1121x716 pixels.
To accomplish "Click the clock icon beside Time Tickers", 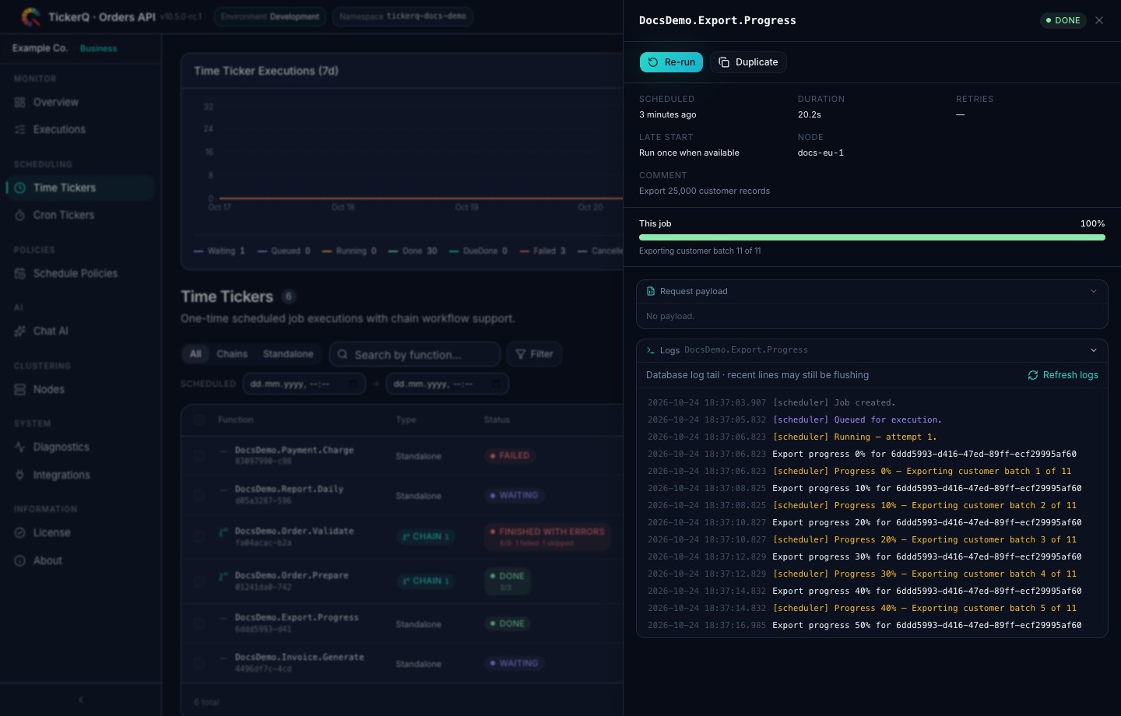I will (20, 188).
